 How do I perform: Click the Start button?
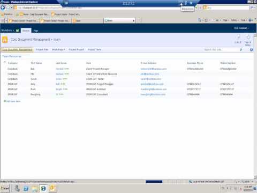[5, 188]
